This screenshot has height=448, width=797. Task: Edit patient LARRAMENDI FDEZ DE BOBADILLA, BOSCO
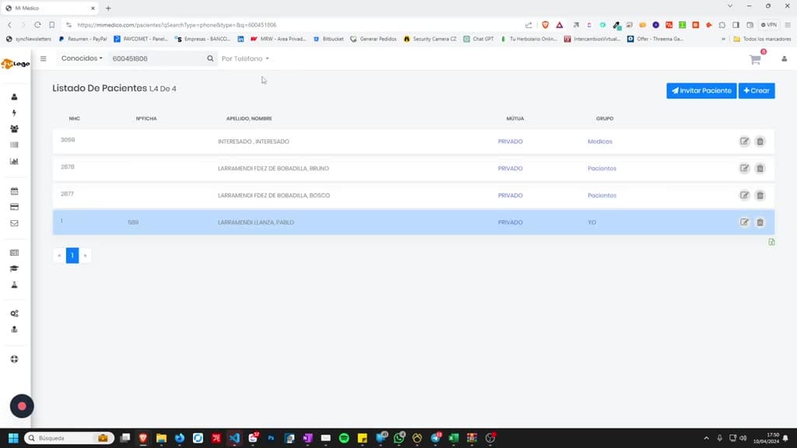click(x=744, y=195)
